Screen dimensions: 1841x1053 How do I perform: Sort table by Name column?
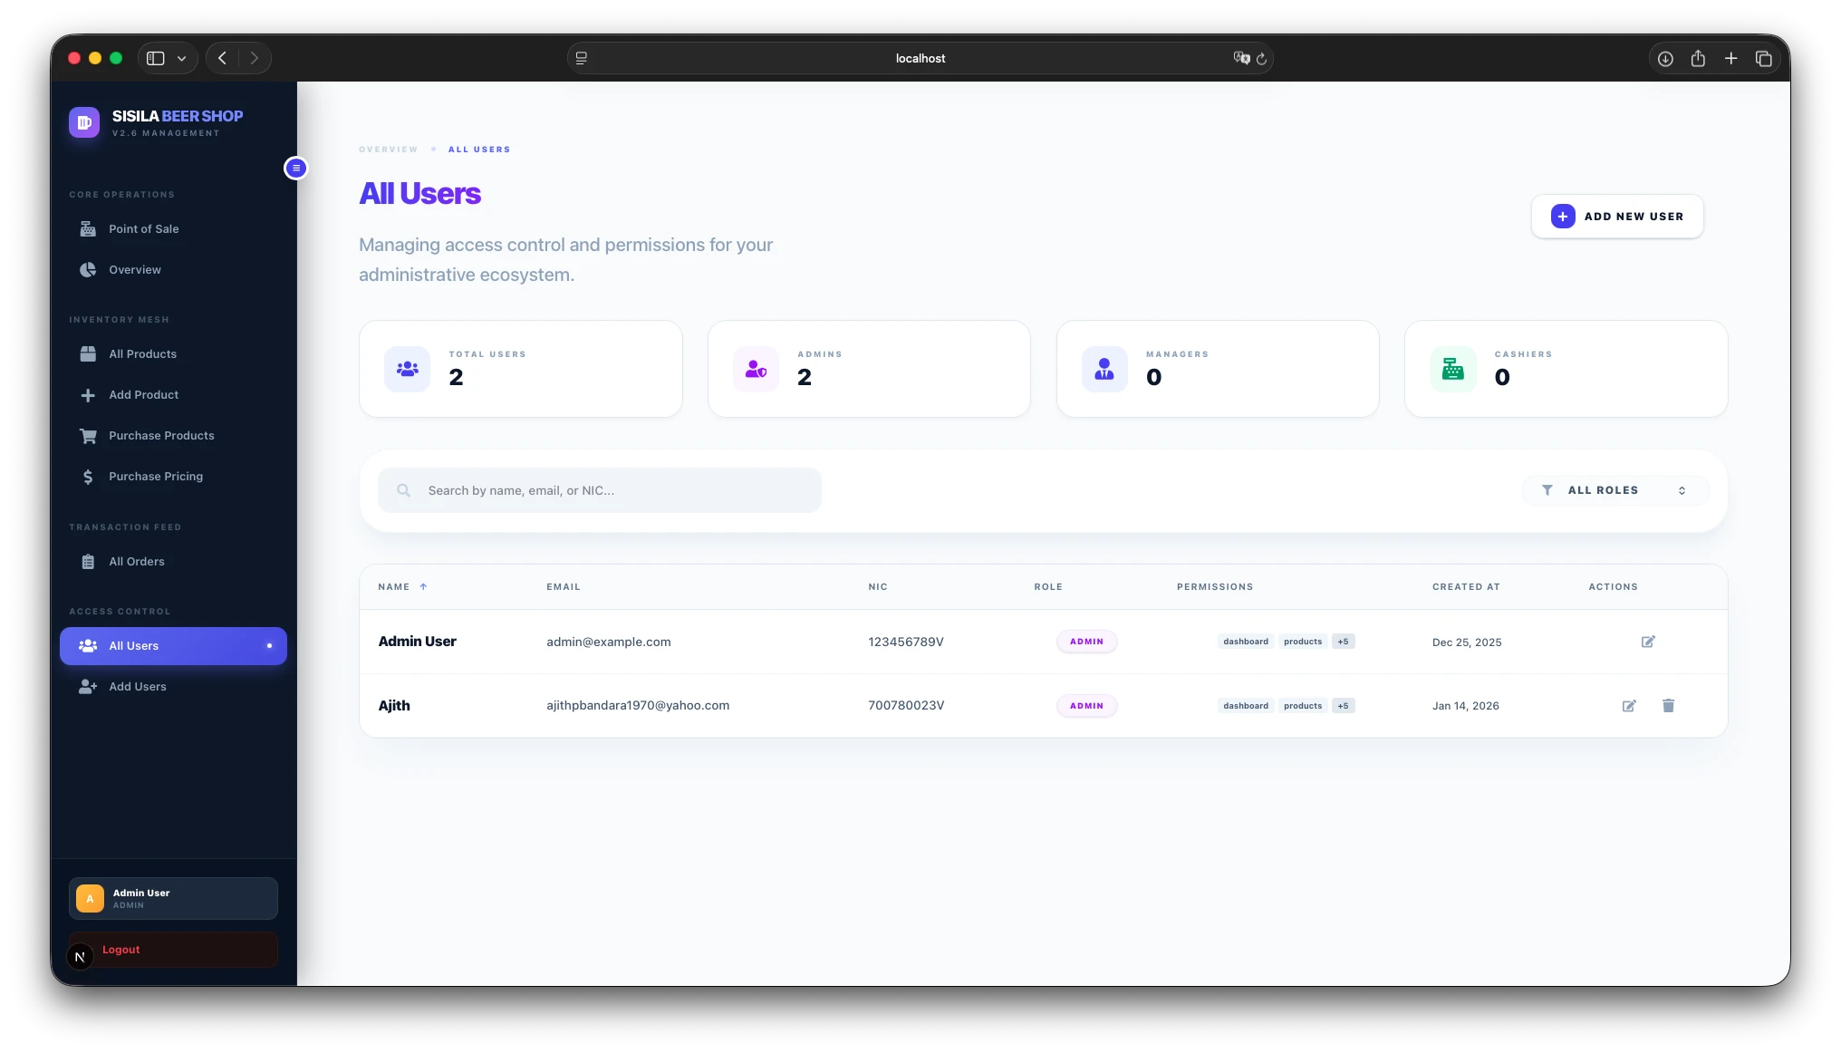coord(402,587)
